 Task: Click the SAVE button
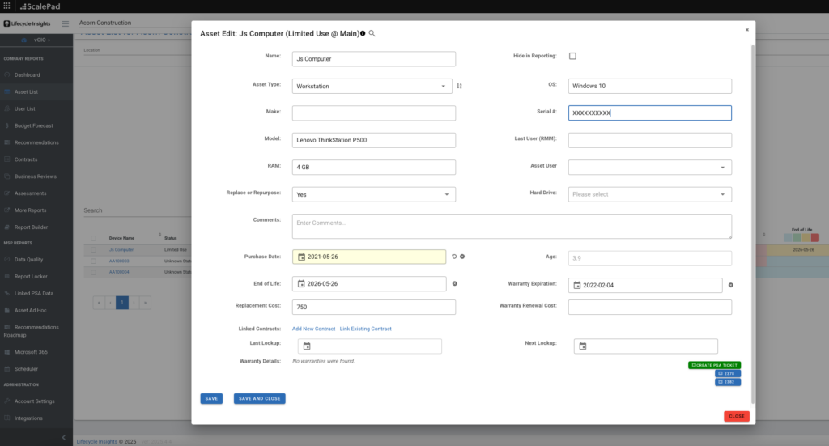(211, 398)
